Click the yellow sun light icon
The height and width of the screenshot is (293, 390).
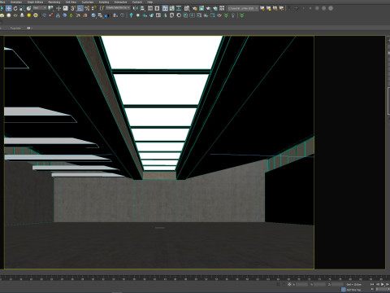pos(28,15)
